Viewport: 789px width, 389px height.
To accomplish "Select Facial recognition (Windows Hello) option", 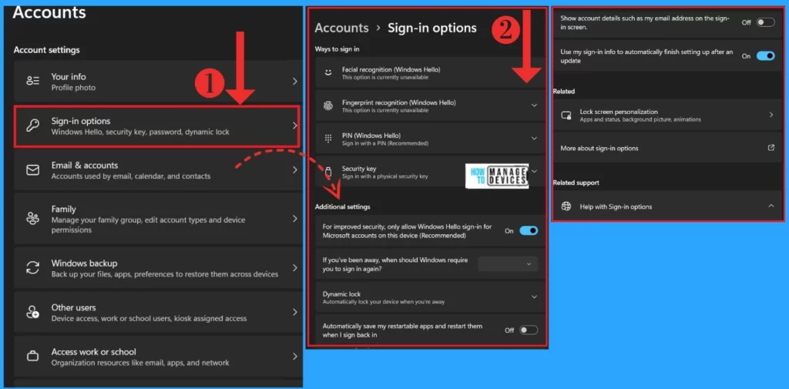I will coord(391,69).
